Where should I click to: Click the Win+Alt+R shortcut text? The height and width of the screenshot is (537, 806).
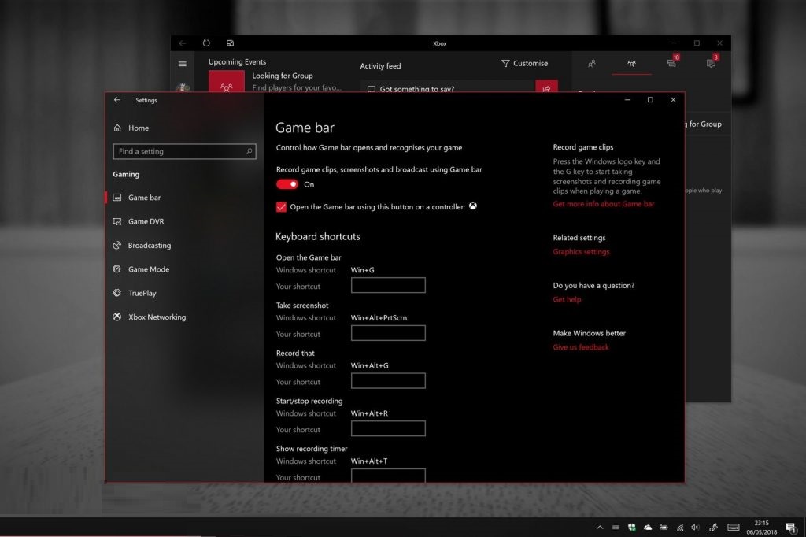pos(369,413)
